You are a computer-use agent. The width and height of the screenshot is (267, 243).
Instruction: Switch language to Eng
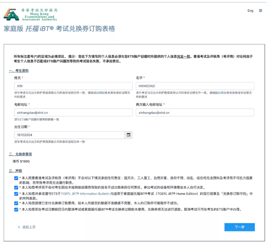(x=250, y=11)
